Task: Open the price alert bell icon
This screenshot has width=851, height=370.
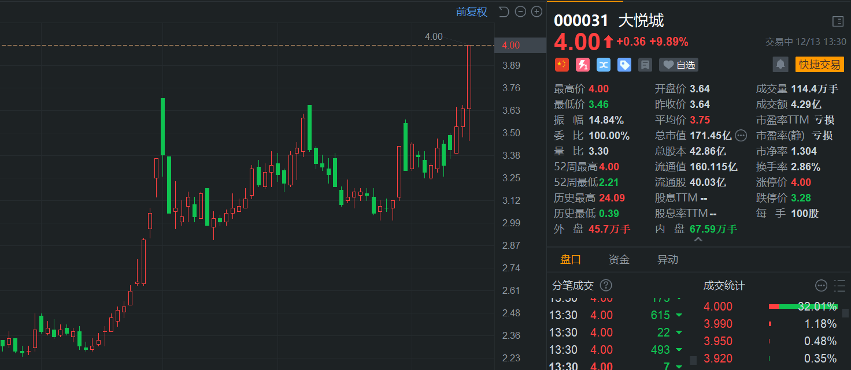Action: [x=780, y=65]
